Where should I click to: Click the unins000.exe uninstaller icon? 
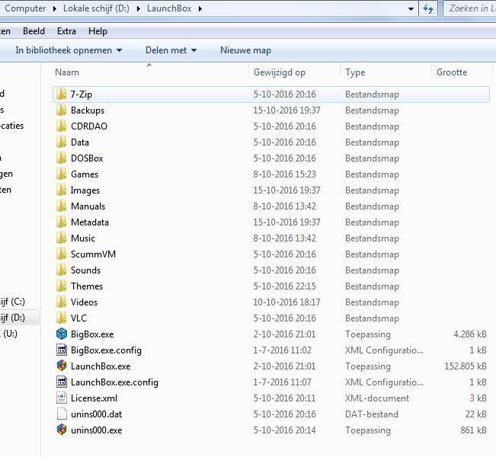click(62, 430)
